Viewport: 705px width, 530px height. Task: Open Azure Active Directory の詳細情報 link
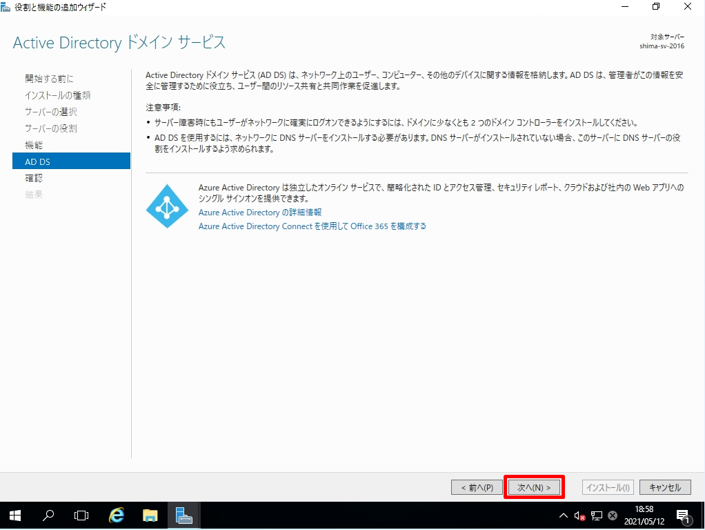tap(260, 213)
